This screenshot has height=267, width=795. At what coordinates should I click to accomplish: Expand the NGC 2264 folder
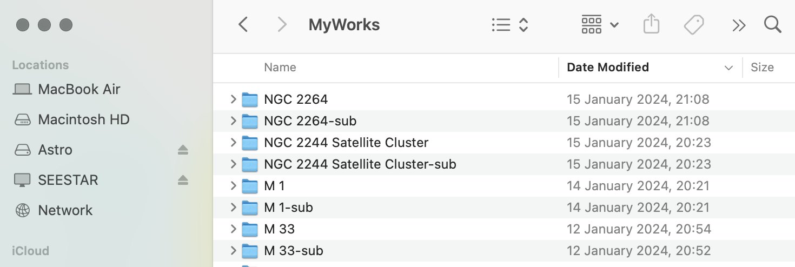coord(233,99)
